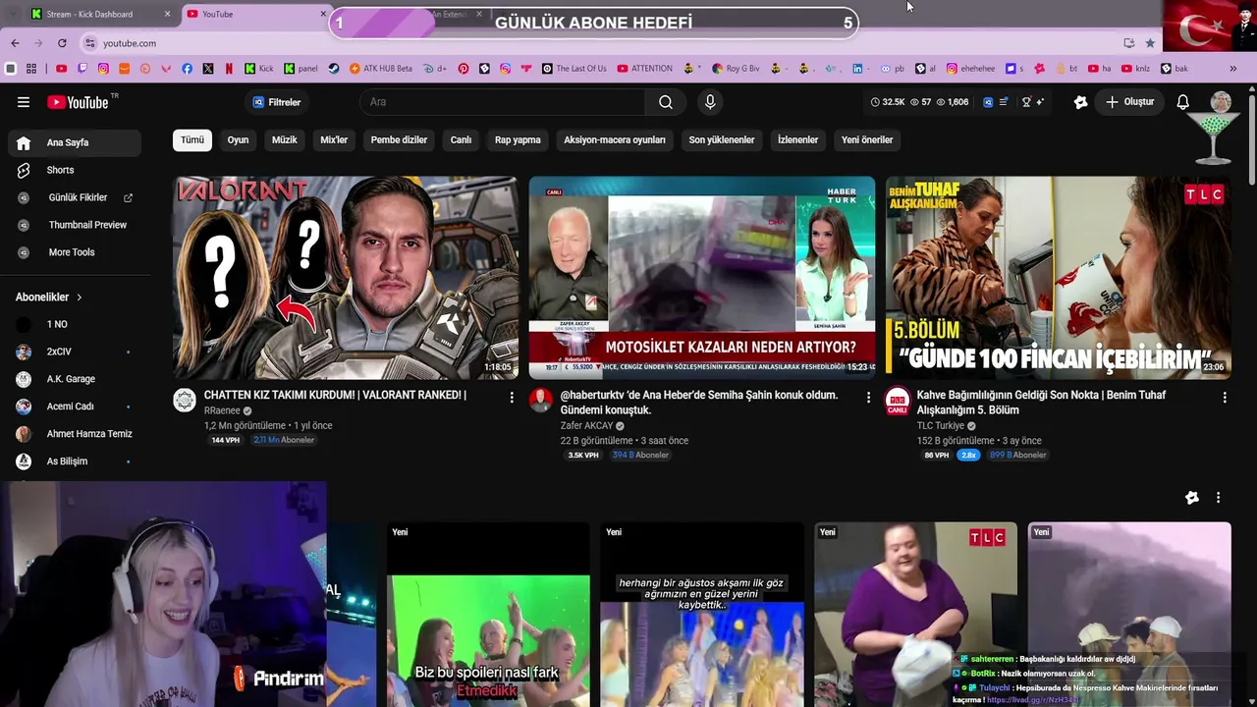Open the As Bilişim subscription channel
This screenshot has width=1257, height=707.
[x=75, y=462]
